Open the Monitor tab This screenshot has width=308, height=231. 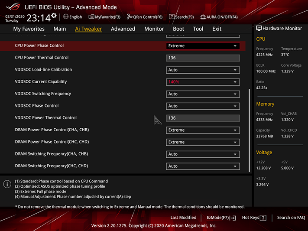[x=154, y=29]
